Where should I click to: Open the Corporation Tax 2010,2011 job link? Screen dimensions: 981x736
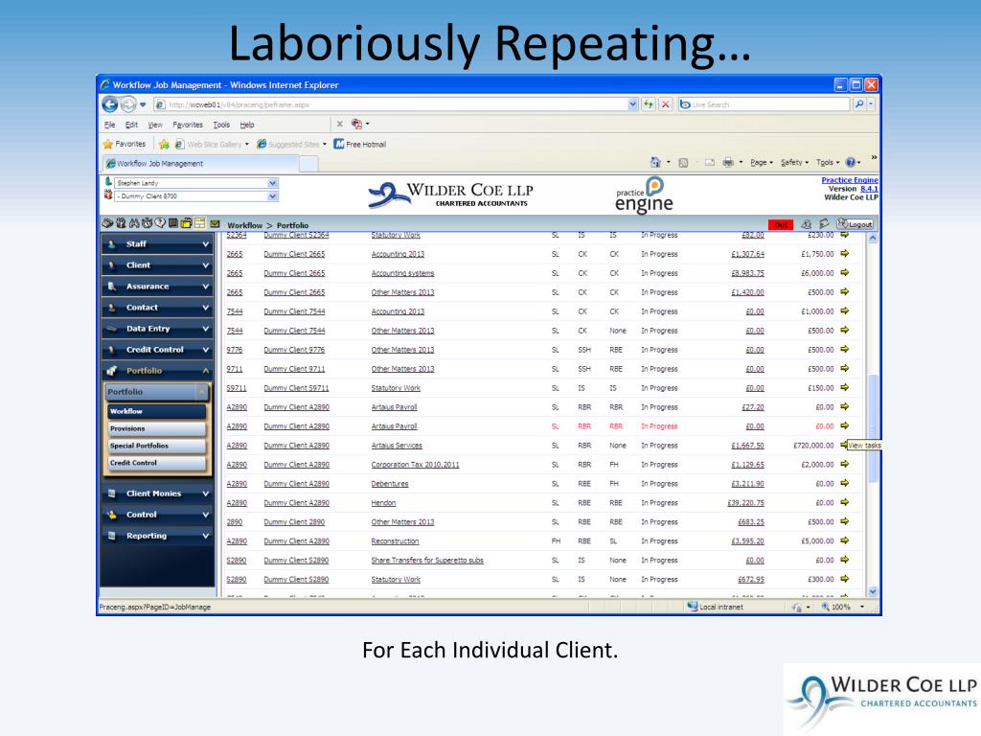[415, 465]
